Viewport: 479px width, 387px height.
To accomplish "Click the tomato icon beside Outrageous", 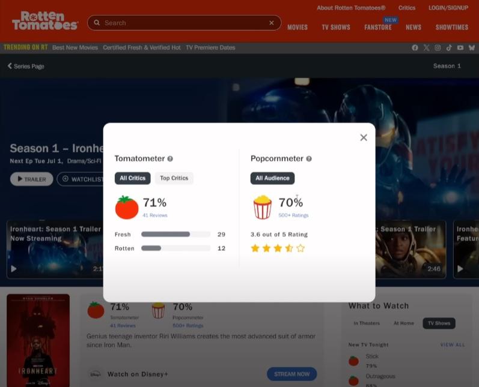I will (354, 380).
